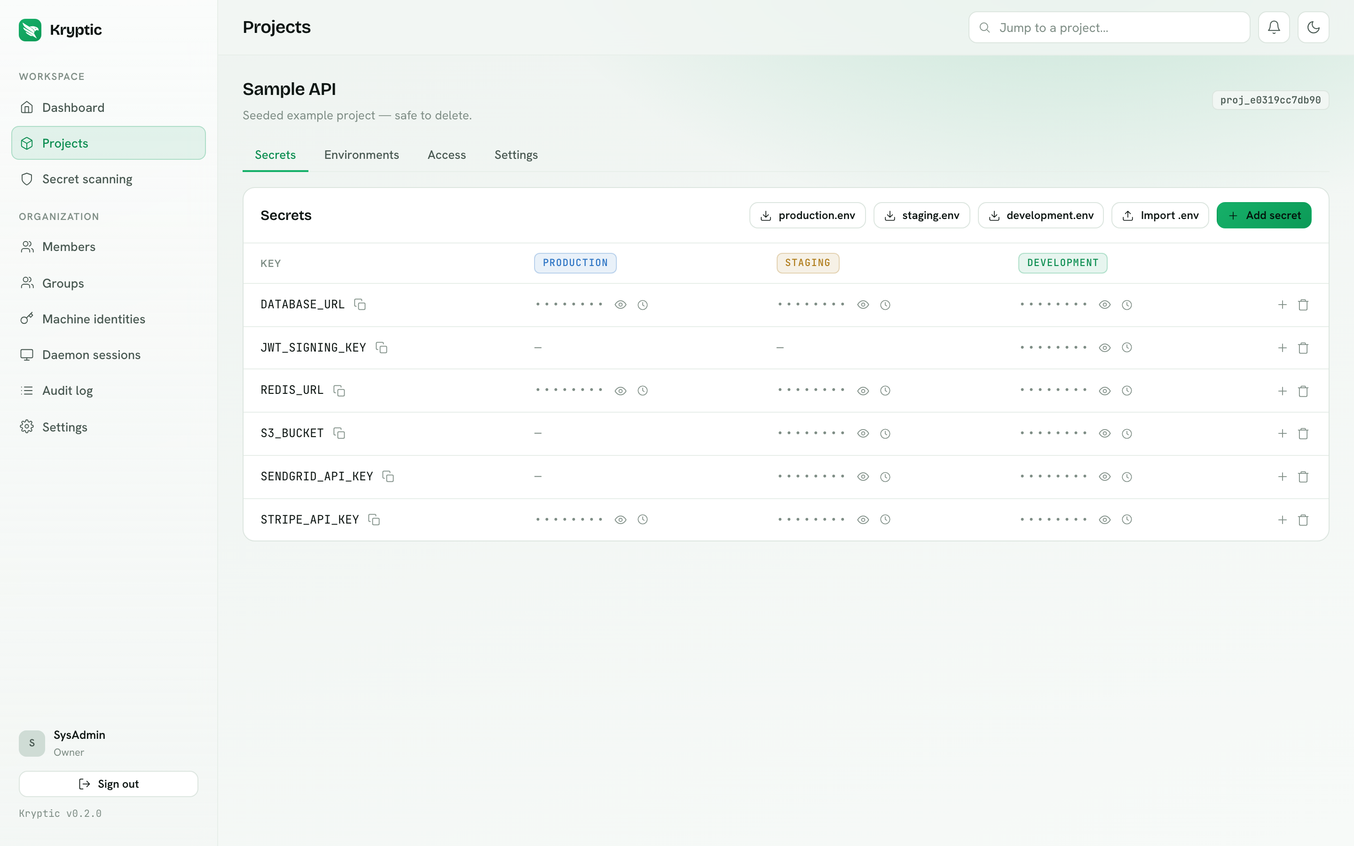Open the project Settings tab
The height and width of the screenshot is (846, 1354).
point(516,155)
